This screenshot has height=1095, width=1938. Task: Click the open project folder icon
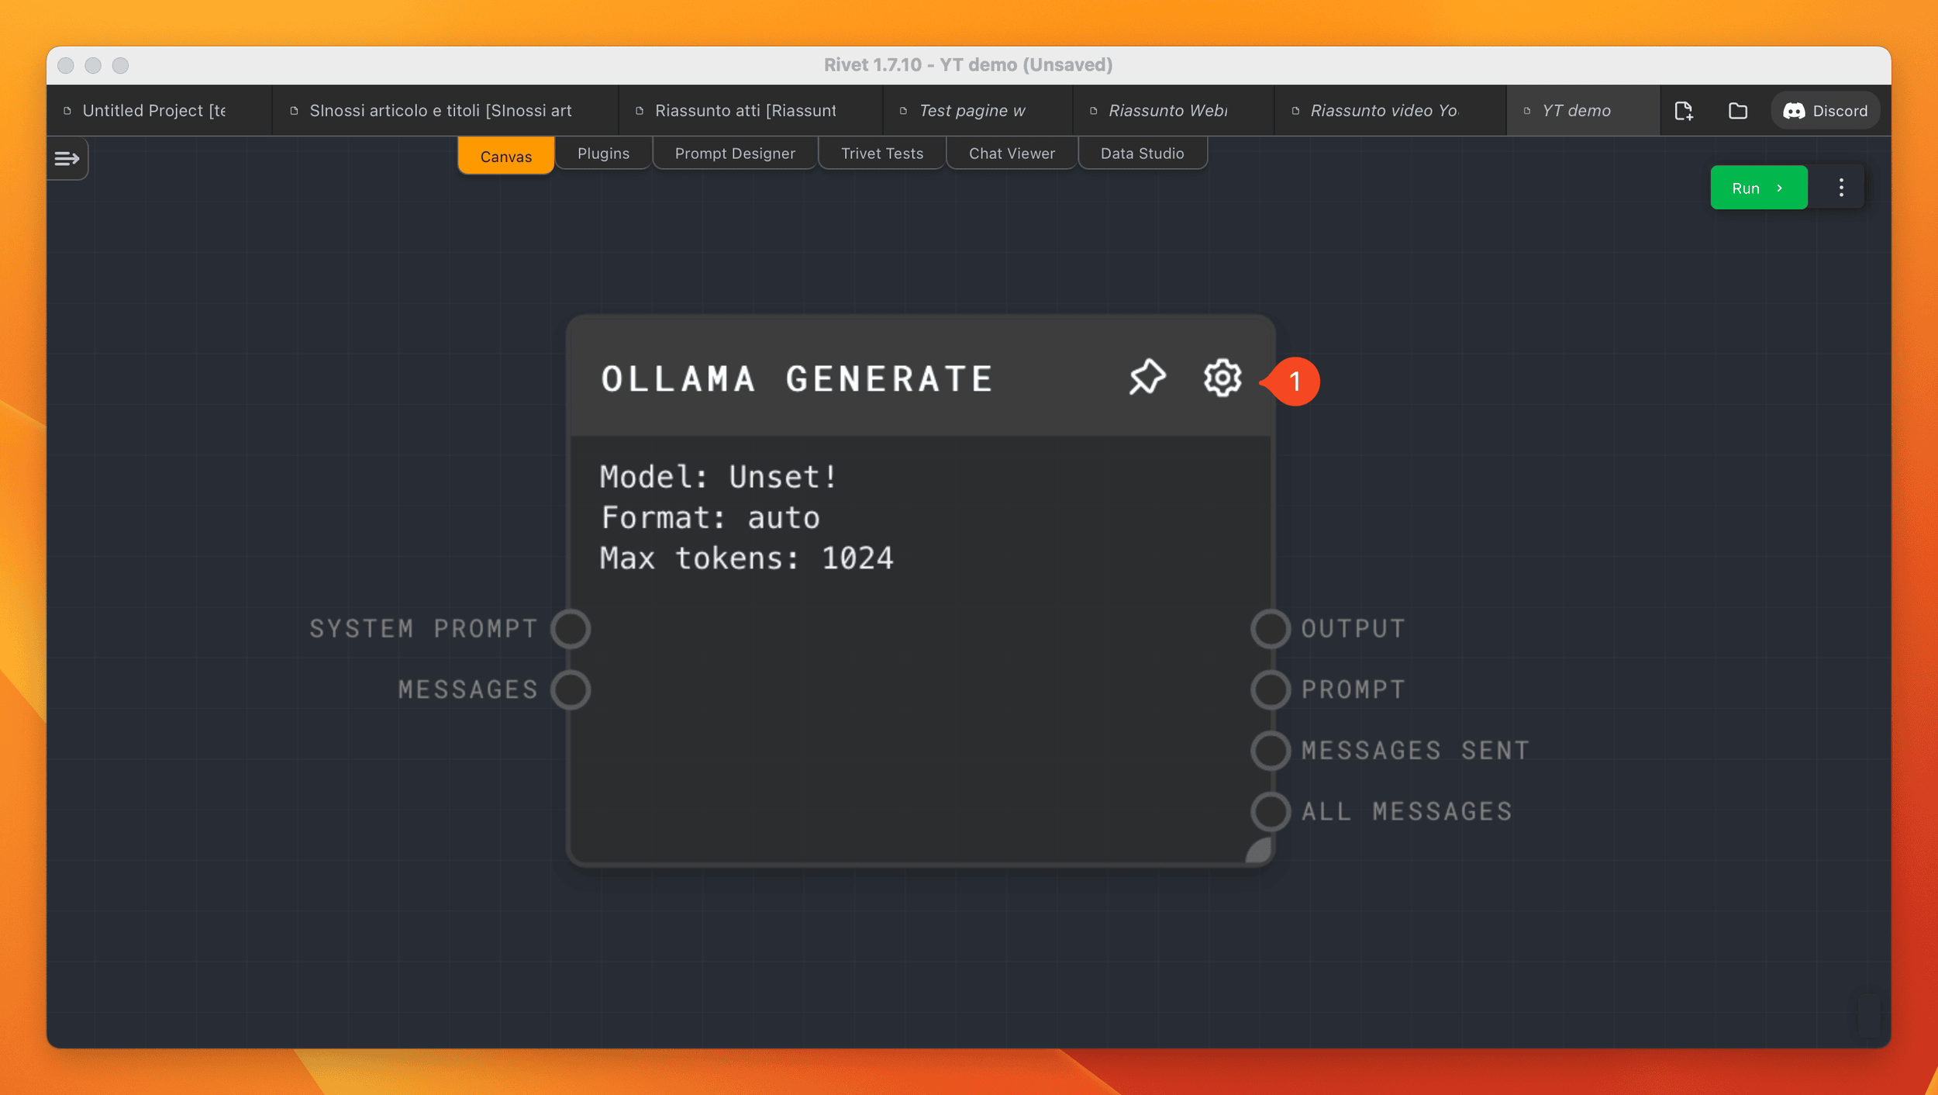[1737, 111]
